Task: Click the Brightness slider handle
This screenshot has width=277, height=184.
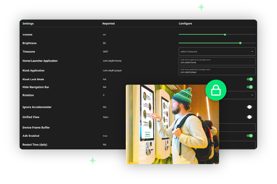Action: coord(240,43)
